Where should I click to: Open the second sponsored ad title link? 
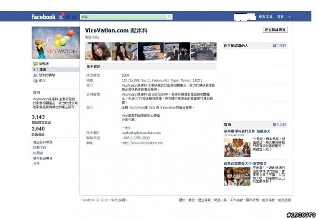pos(245,164)
